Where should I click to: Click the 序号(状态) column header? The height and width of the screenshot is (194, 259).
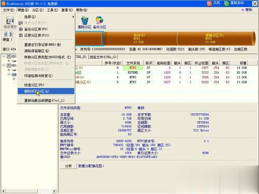point(112,63)
